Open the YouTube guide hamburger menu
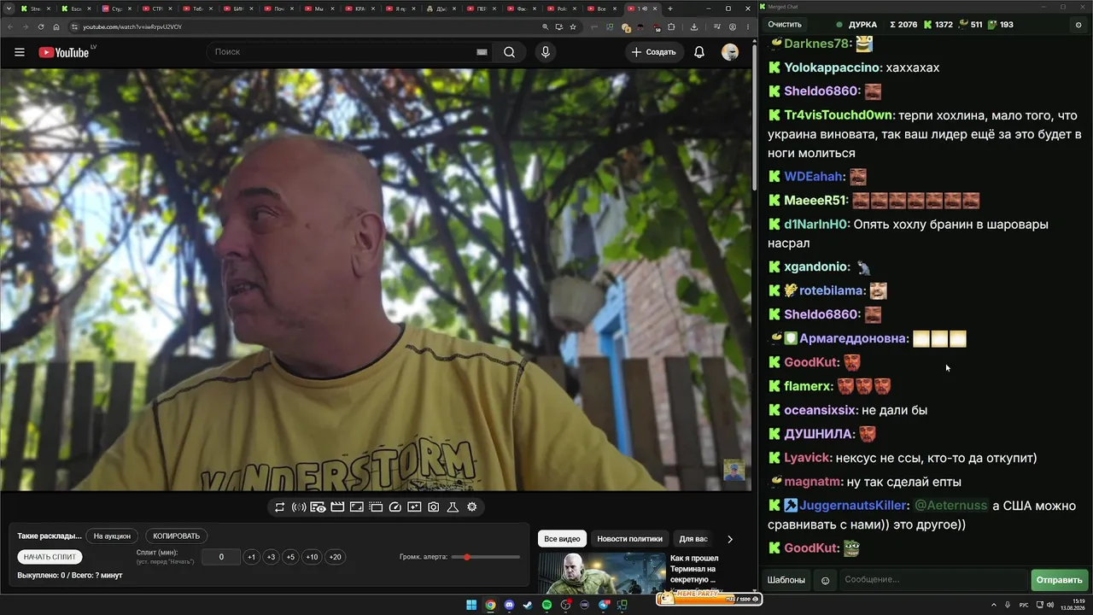This screenshot has height=615, width=1093. [x=20, y=52]
